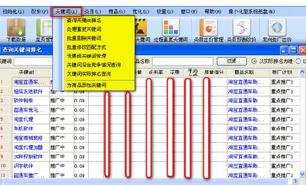Open the 类目(C) menu
Image resolution: width=306 pixels, height=185 pixels.
pos(93,12)
